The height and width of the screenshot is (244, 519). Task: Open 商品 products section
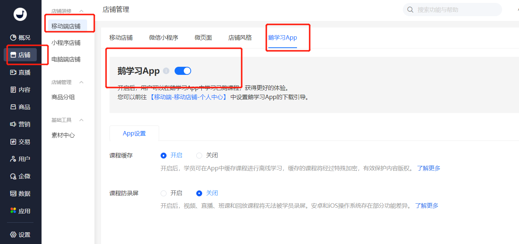pyautogui.click(x=21, y=107)
